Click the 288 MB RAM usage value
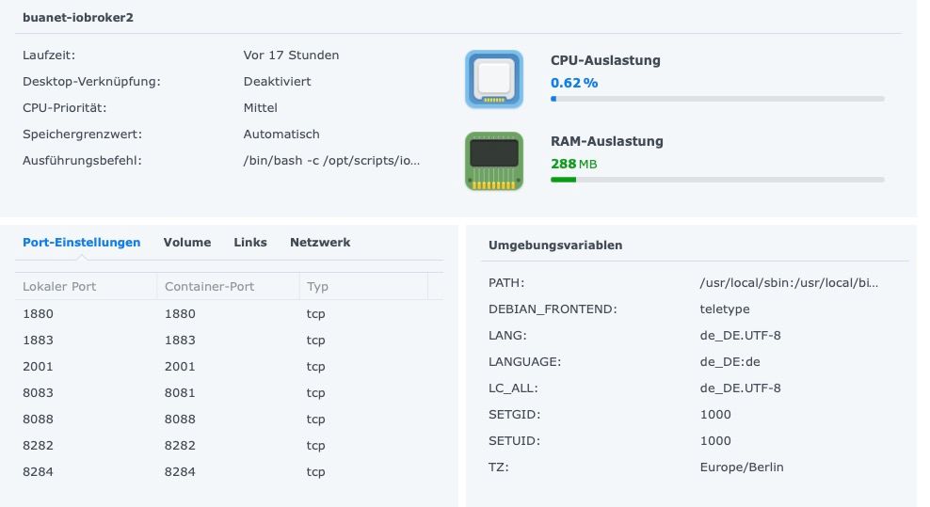This screenshot has height=507, width=930. [x=573, y=165]
